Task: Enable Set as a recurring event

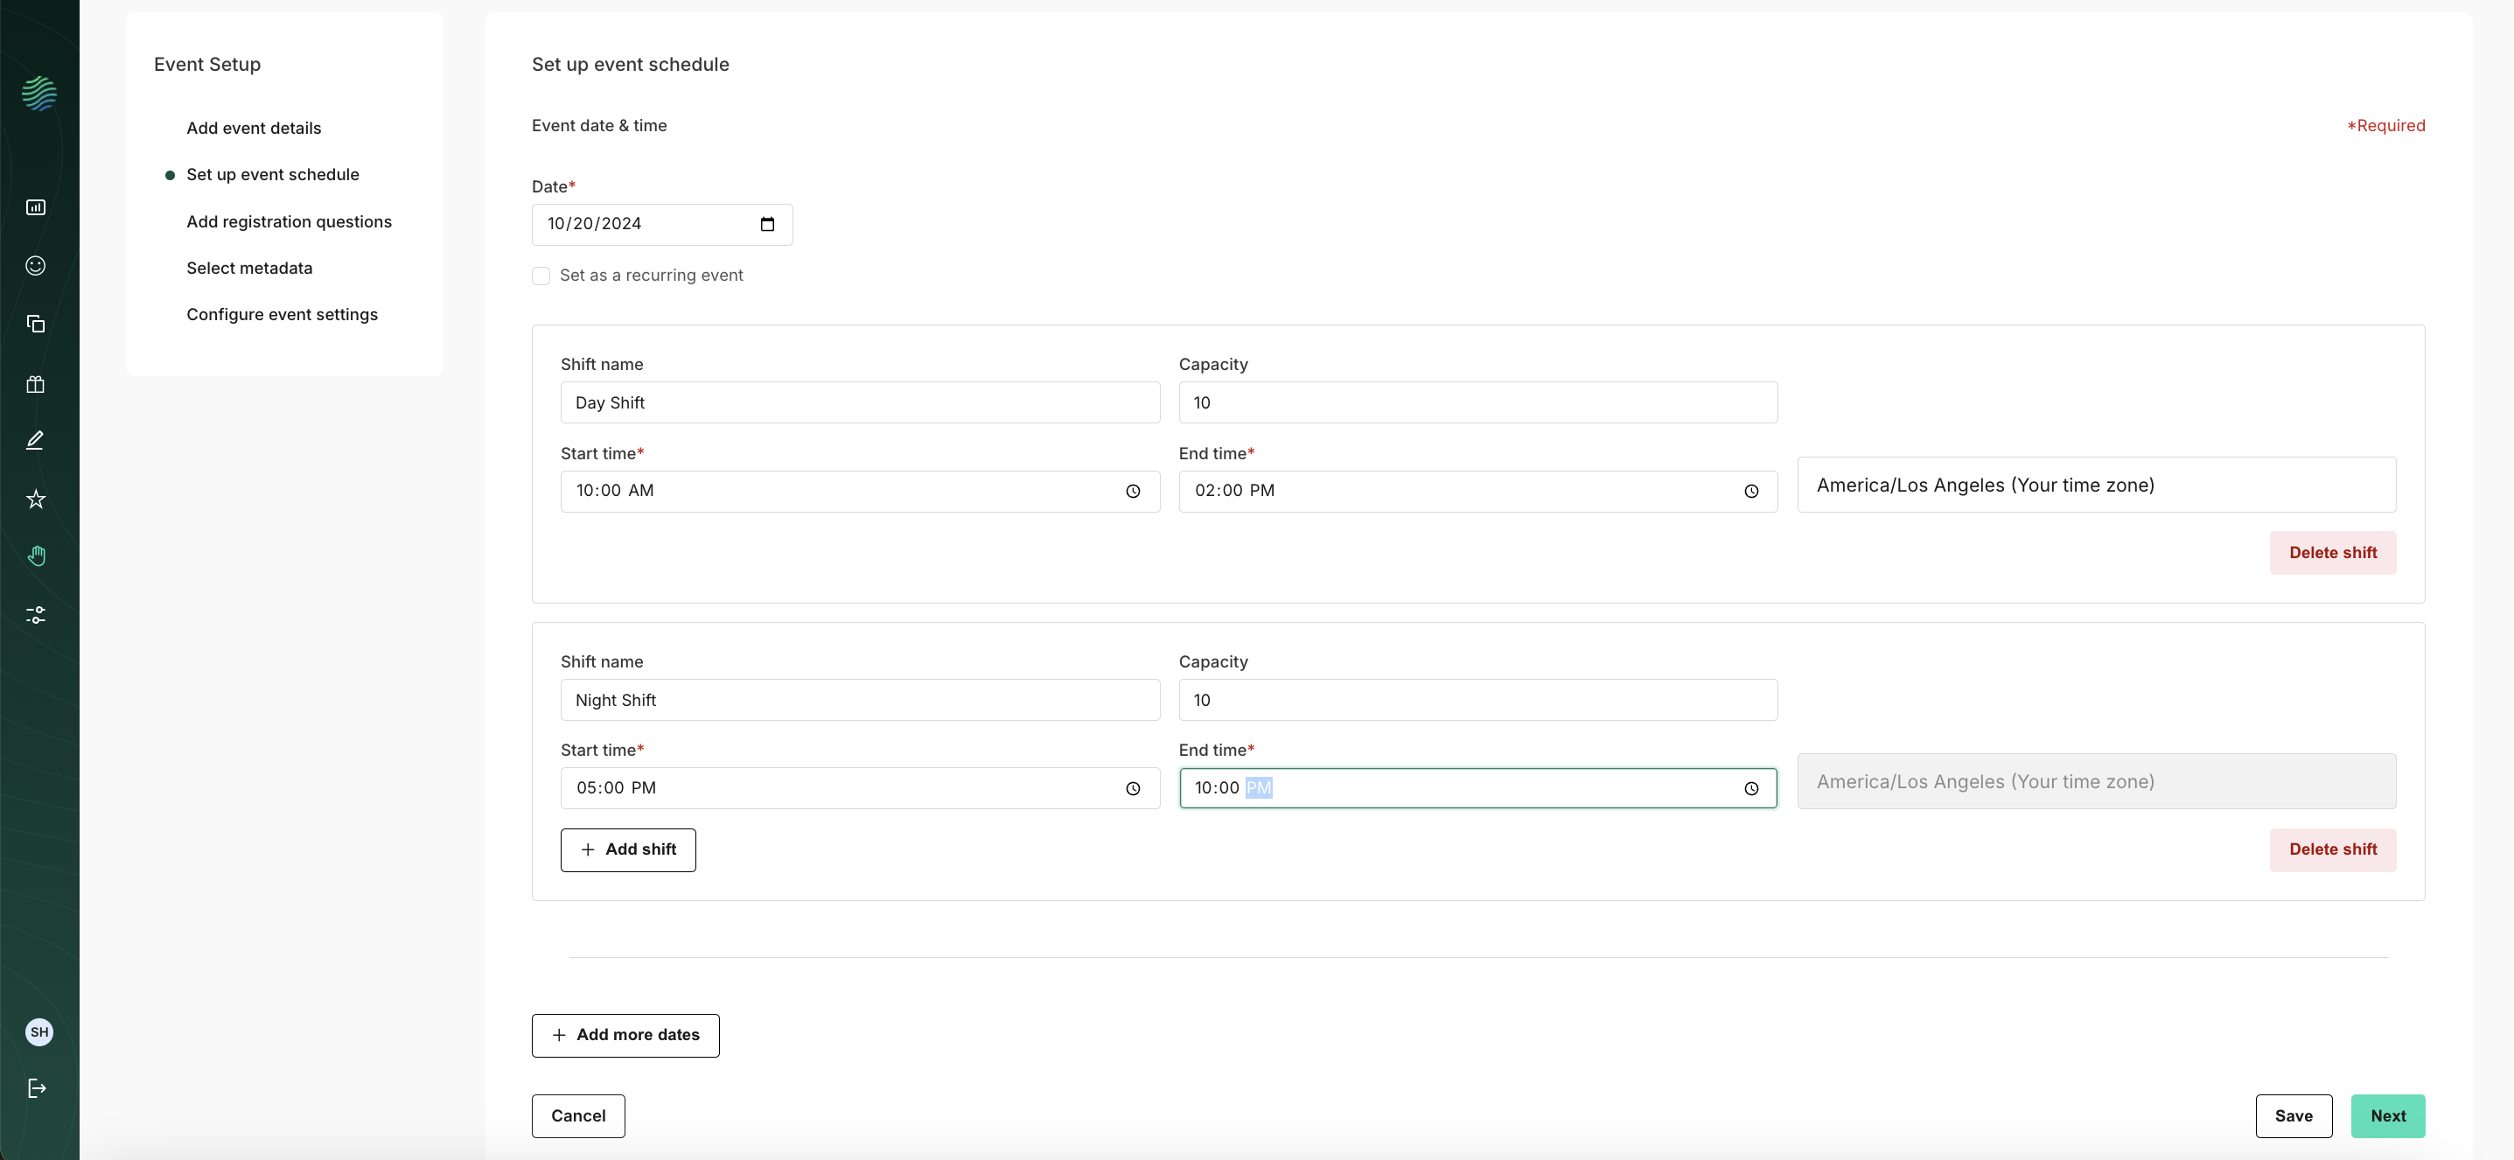Action: 541,276
